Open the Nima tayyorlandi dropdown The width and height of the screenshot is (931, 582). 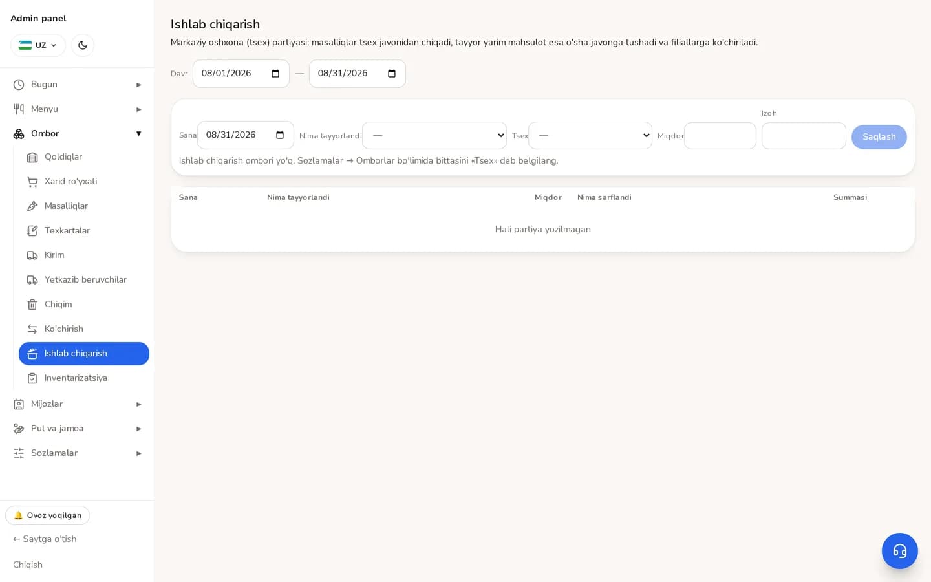[434, 135]
